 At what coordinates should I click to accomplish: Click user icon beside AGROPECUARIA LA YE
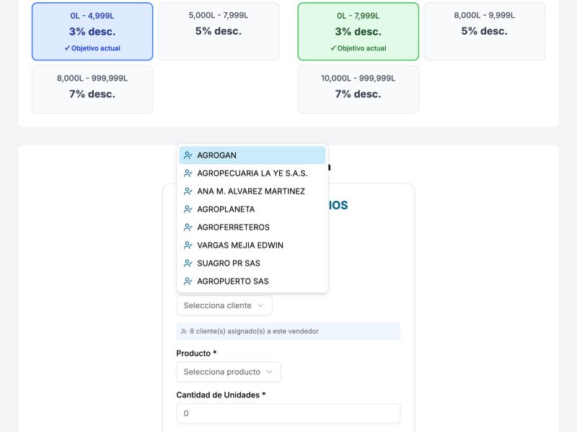coord(188,173)
